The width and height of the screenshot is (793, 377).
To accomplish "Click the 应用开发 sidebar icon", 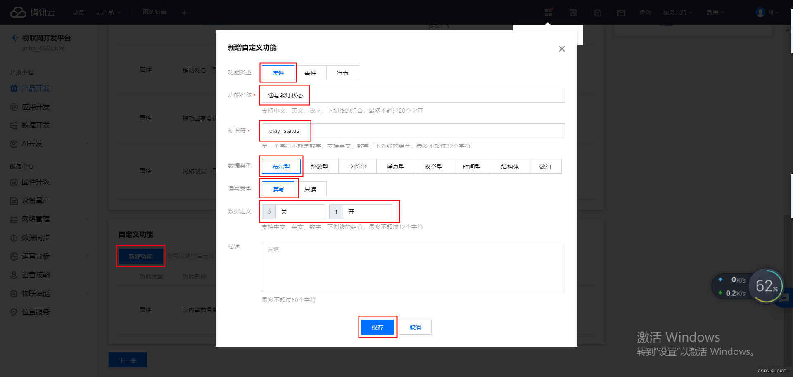I will pyautogui.click(x=14, y=107).
